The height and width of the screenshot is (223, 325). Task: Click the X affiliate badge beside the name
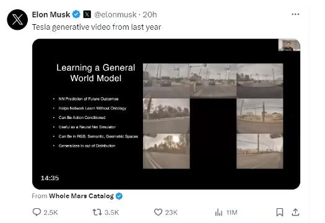click(x=87, y=14)
